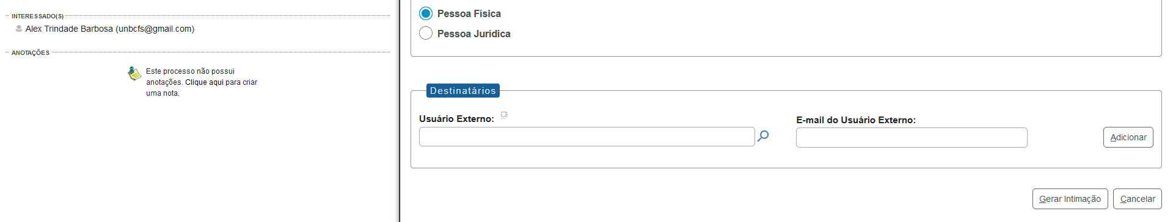Open the 'Clique aqui para criar uma nota' link
Screen dimensions: 1173x222
(x=202, y=88)
